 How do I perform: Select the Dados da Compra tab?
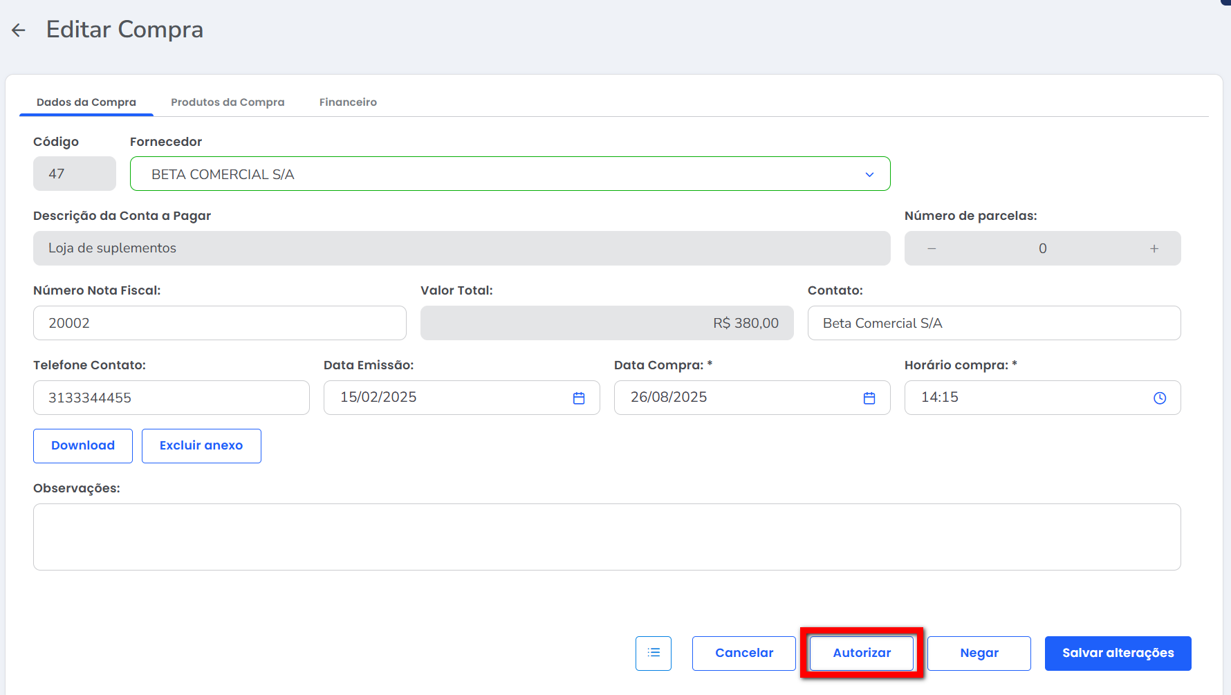pos(86,102)
